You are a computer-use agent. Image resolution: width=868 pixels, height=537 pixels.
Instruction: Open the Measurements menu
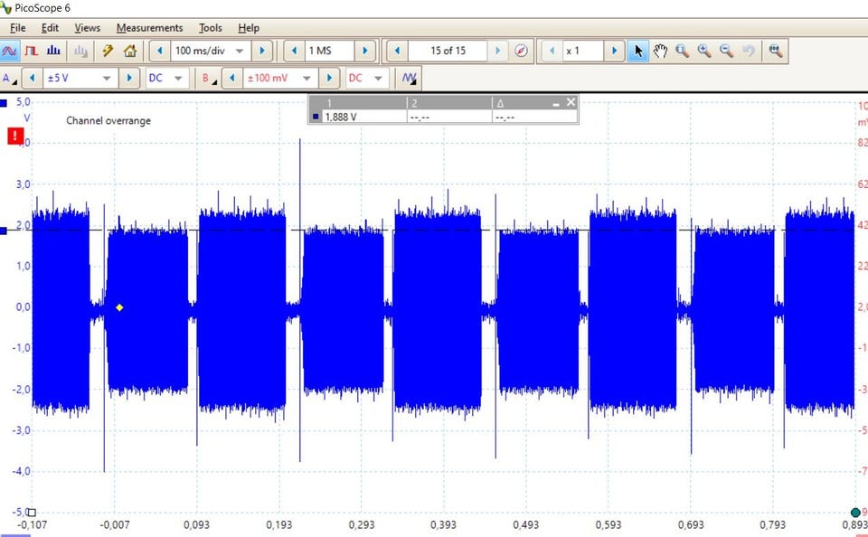(x=149, y=28)
